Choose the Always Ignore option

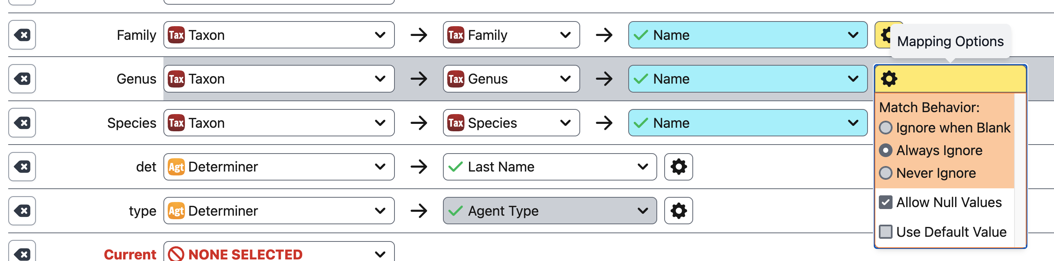tap(886, 150)
